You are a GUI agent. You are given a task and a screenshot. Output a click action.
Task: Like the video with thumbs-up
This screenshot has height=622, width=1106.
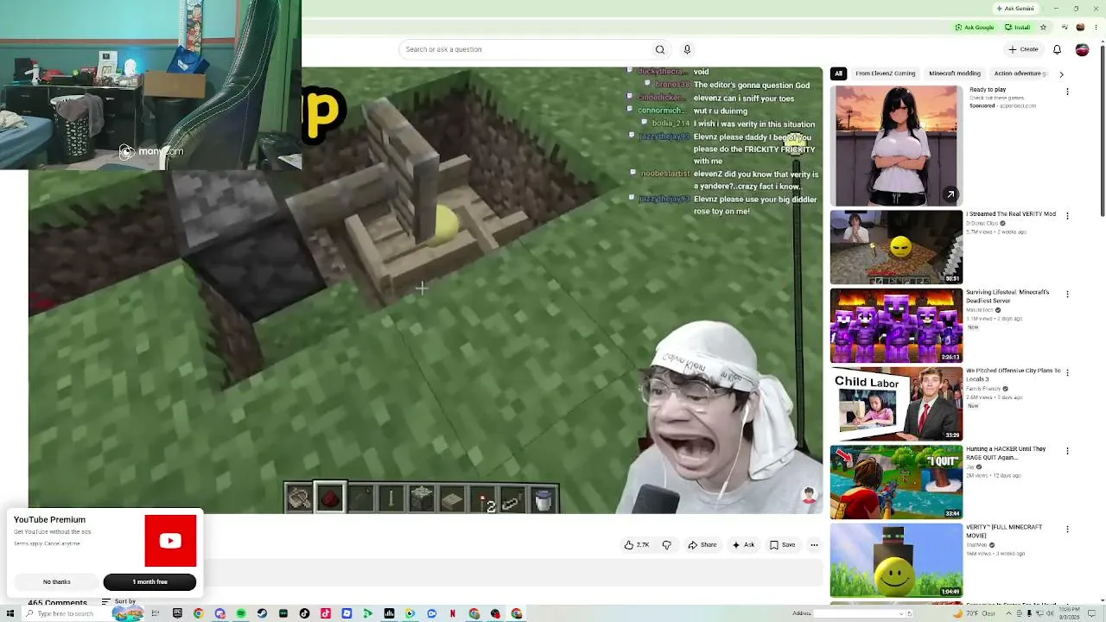(637, 545)
